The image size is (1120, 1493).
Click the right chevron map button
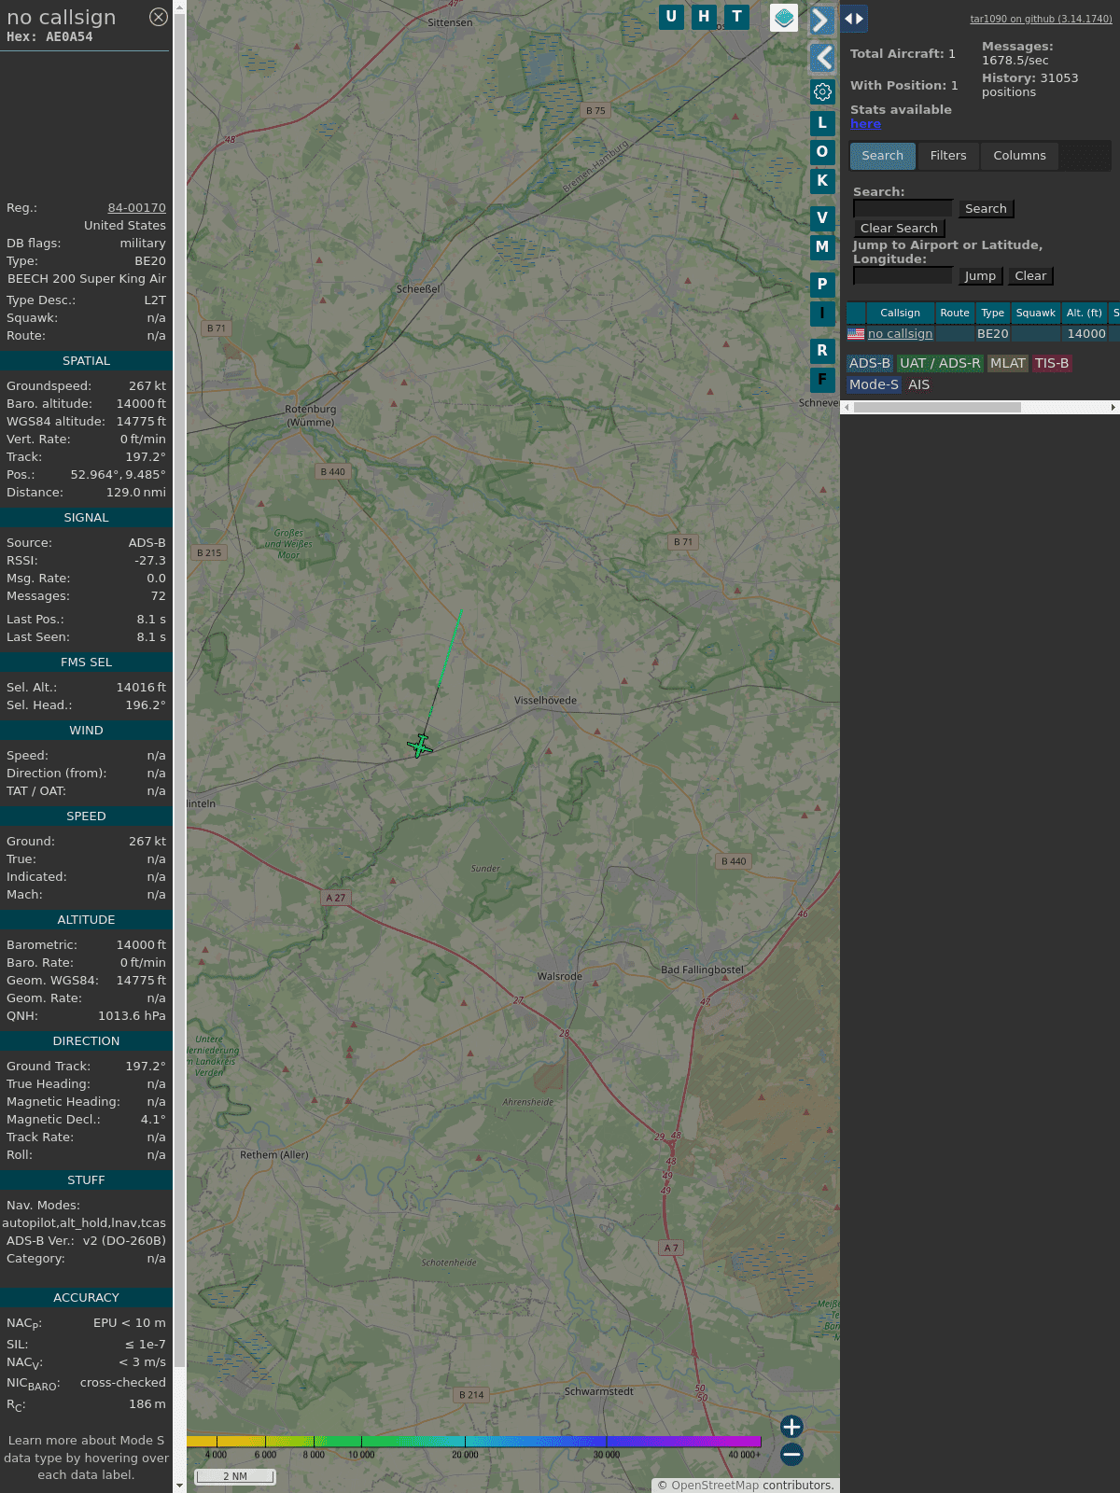click(x=821, y=20)
